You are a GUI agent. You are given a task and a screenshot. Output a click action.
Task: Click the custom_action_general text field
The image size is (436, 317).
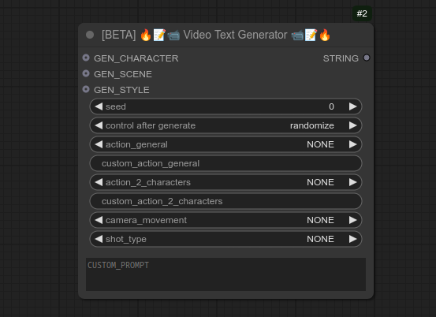[225, 163]
